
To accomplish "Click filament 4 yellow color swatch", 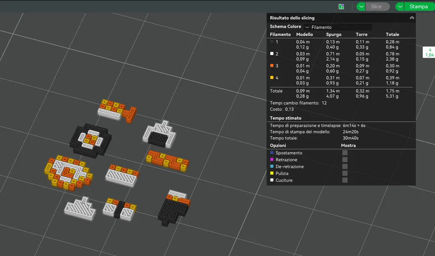I will [x=272, y=78].
